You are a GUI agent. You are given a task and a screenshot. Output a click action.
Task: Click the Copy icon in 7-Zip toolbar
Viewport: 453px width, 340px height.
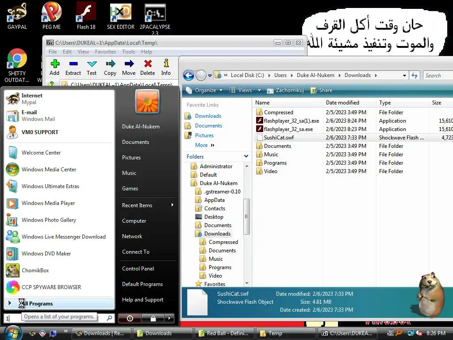pyautogui.click(x=110, y=63)
